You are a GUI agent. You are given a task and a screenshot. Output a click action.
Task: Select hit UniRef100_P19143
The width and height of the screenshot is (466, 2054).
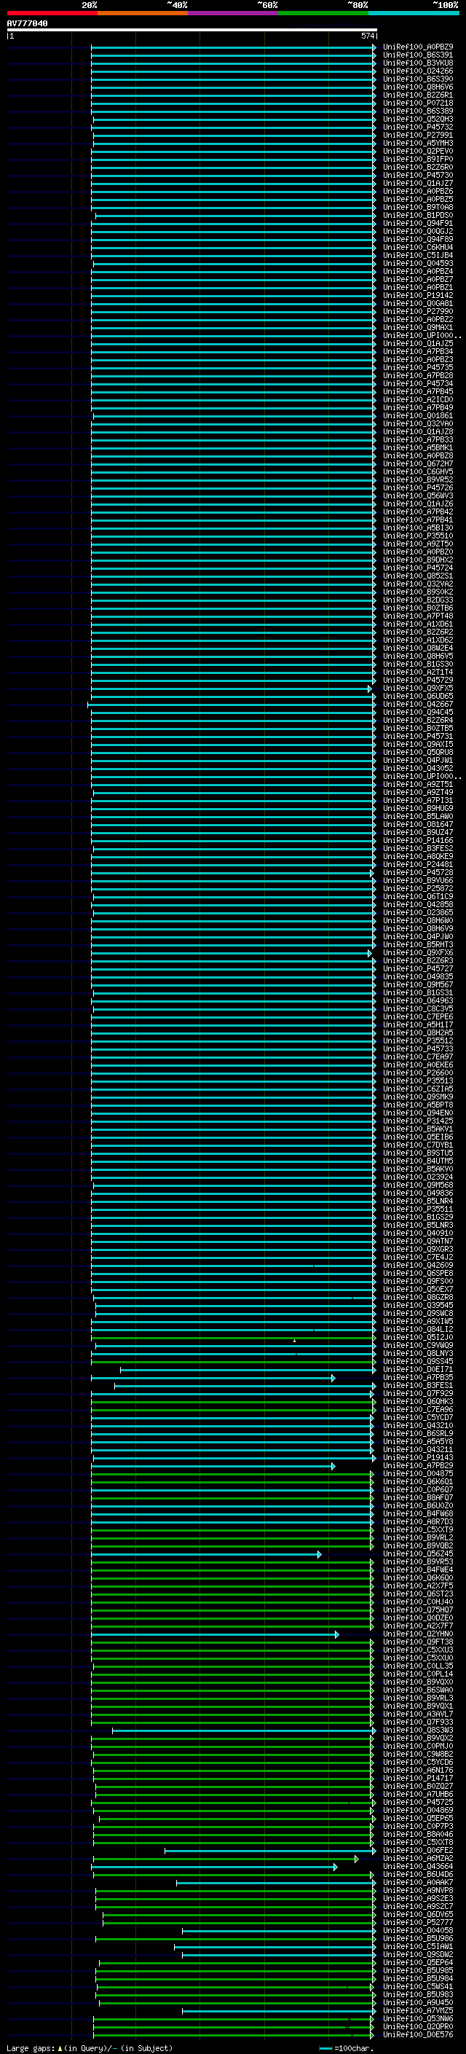pyautogui.click(x=418, y=1457)
